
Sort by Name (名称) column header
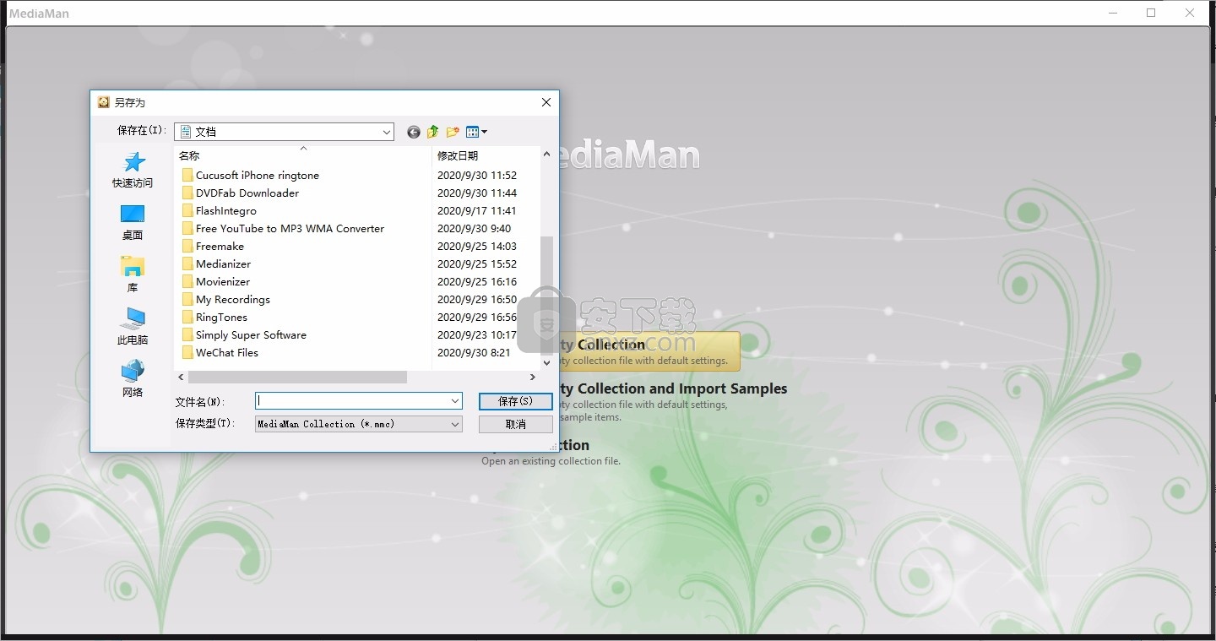coord(303,155)
